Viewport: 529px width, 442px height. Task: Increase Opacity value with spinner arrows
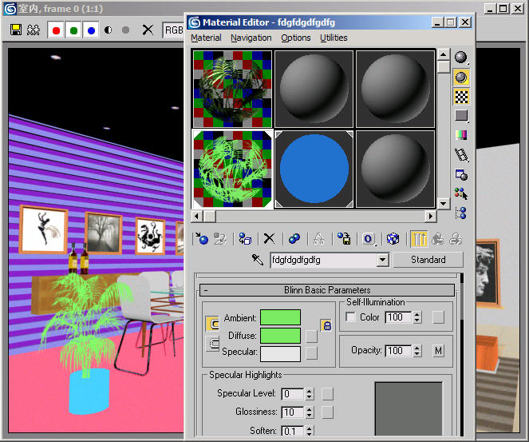(x=417, y=348)
